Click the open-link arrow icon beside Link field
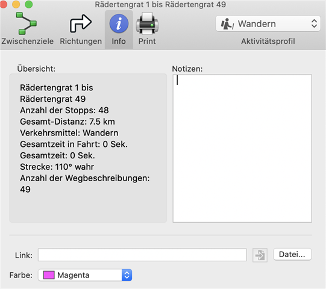 [x=260, y=255]
